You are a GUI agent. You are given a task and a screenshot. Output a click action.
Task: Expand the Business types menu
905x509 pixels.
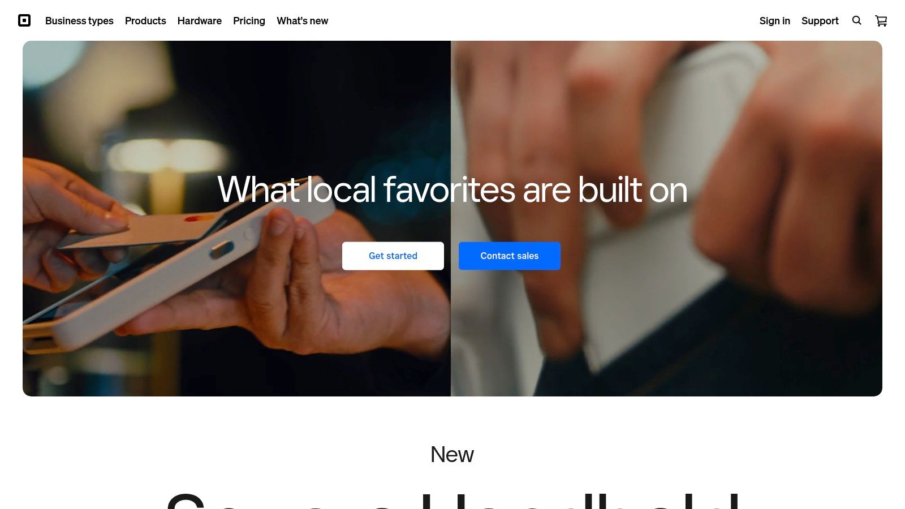79,21
